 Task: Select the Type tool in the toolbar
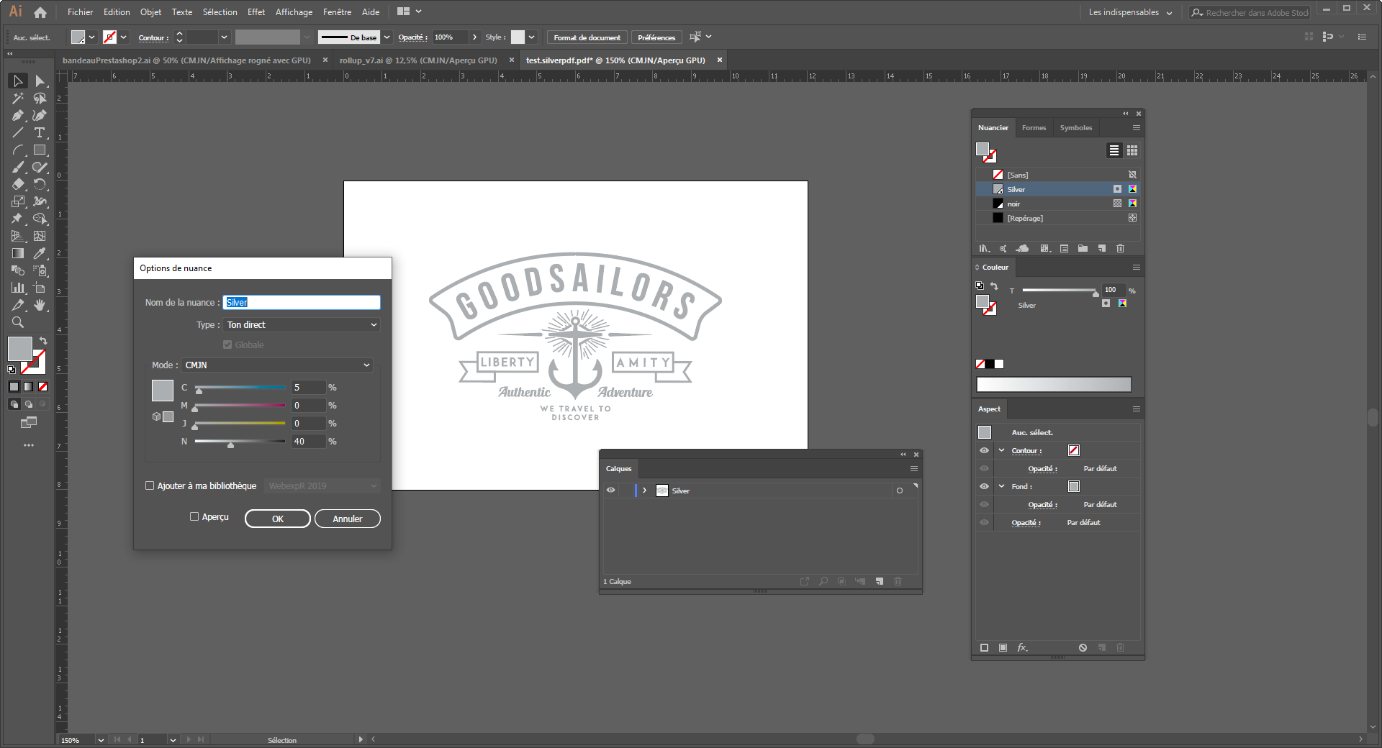pos(40,132)
